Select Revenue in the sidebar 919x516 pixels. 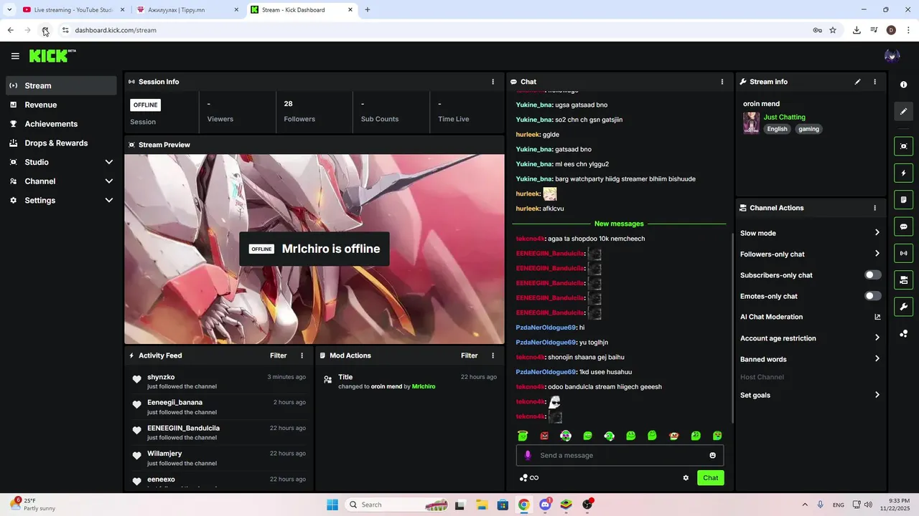[x=61, y=105]
